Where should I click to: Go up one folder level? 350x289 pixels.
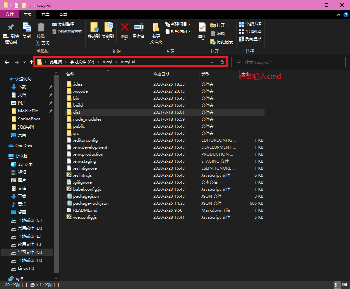(31, 62)
